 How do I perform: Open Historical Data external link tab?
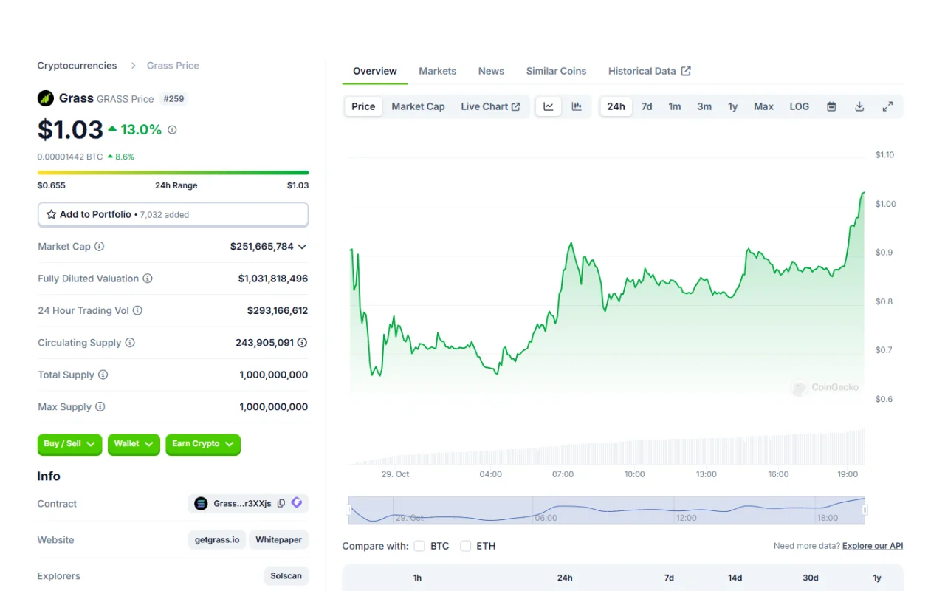pos(650,71)
